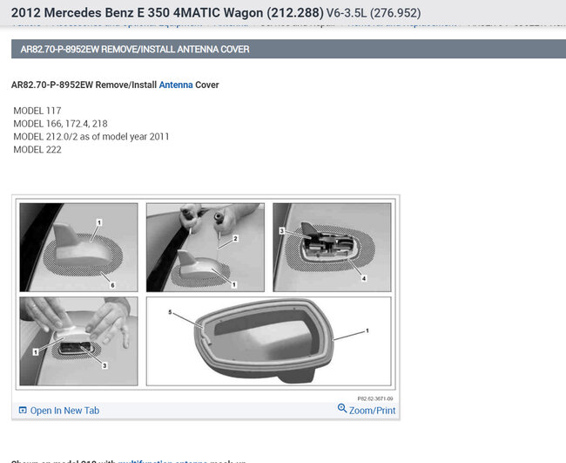The width and height of the screenshot is (566, 463).
Task: Click the Open In New Tab icon
Action: pyautogui.click(x=23, y=410)
